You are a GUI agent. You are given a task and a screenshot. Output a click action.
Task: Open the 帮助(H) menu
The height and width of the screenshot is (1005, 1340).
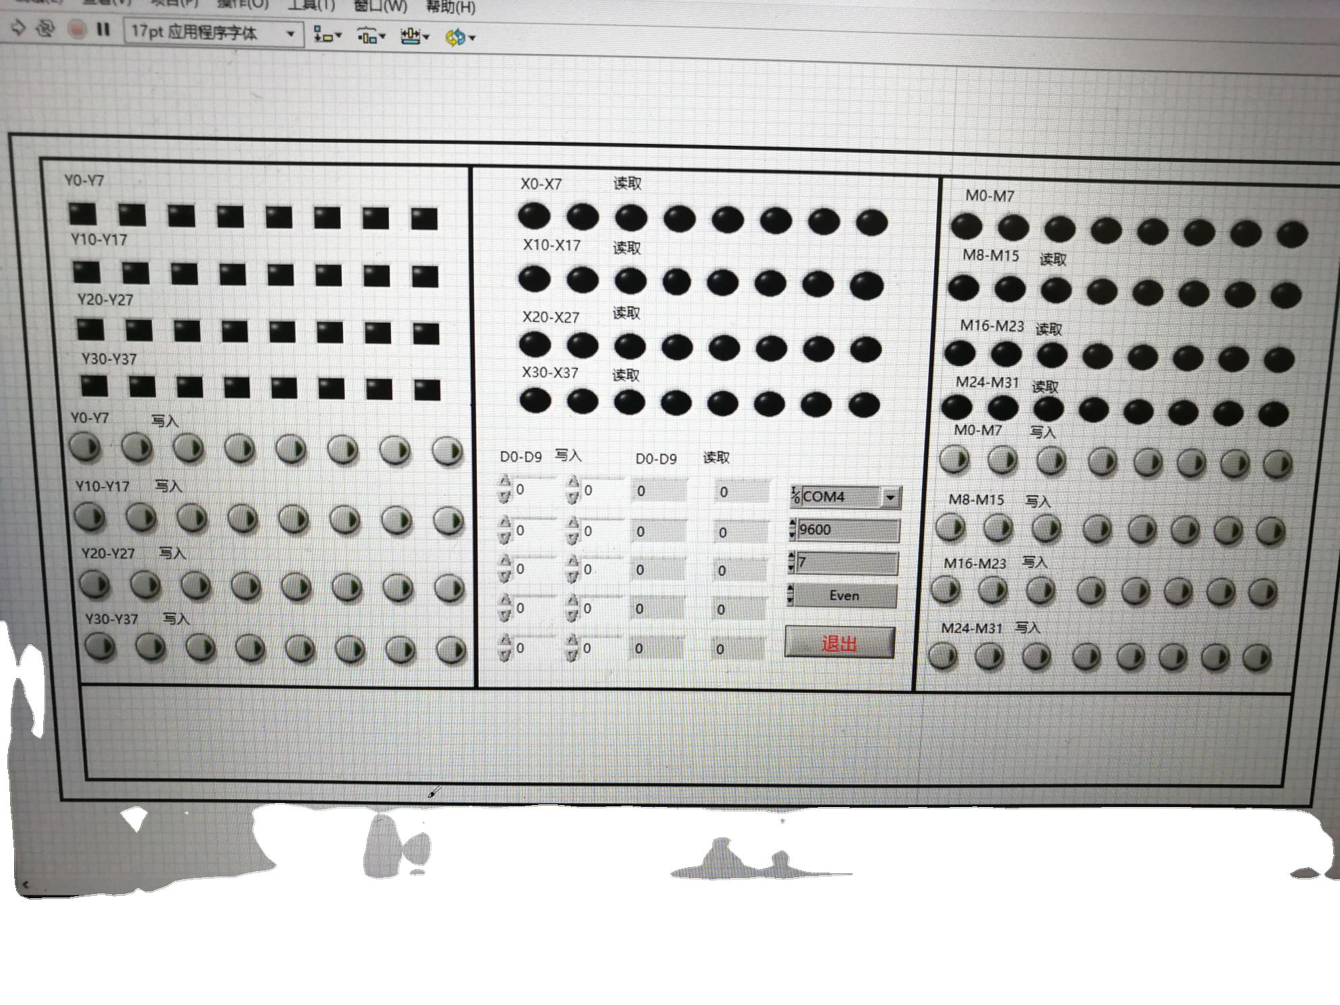point(450,7)
